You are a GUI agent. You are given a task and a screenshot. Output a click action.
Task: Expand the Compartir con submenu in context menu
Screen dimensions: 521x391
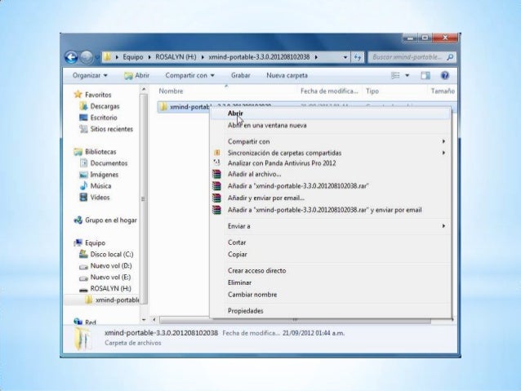(443, 141)
